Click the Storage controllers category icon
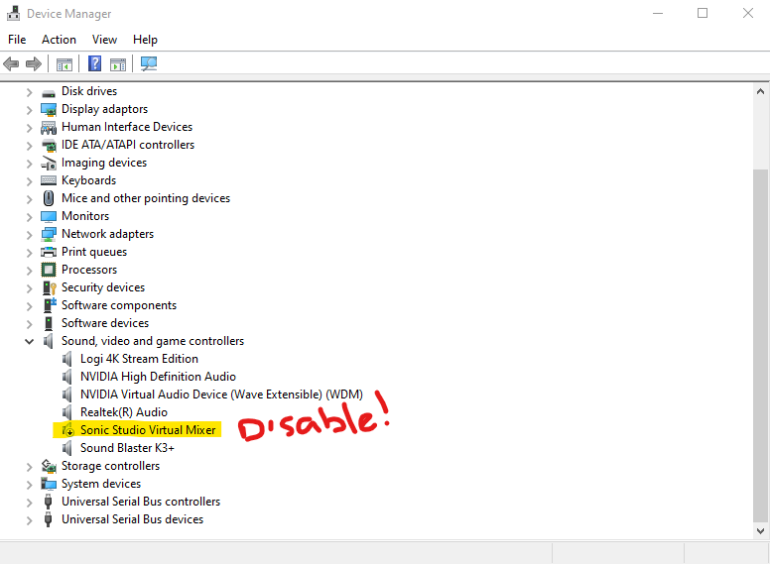The image size is (770, 564). [49, 466]
